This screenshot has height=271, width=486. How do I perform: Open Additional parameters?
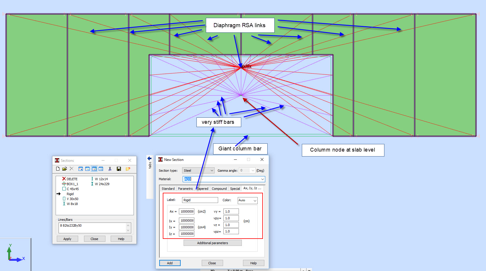point(213,243)
